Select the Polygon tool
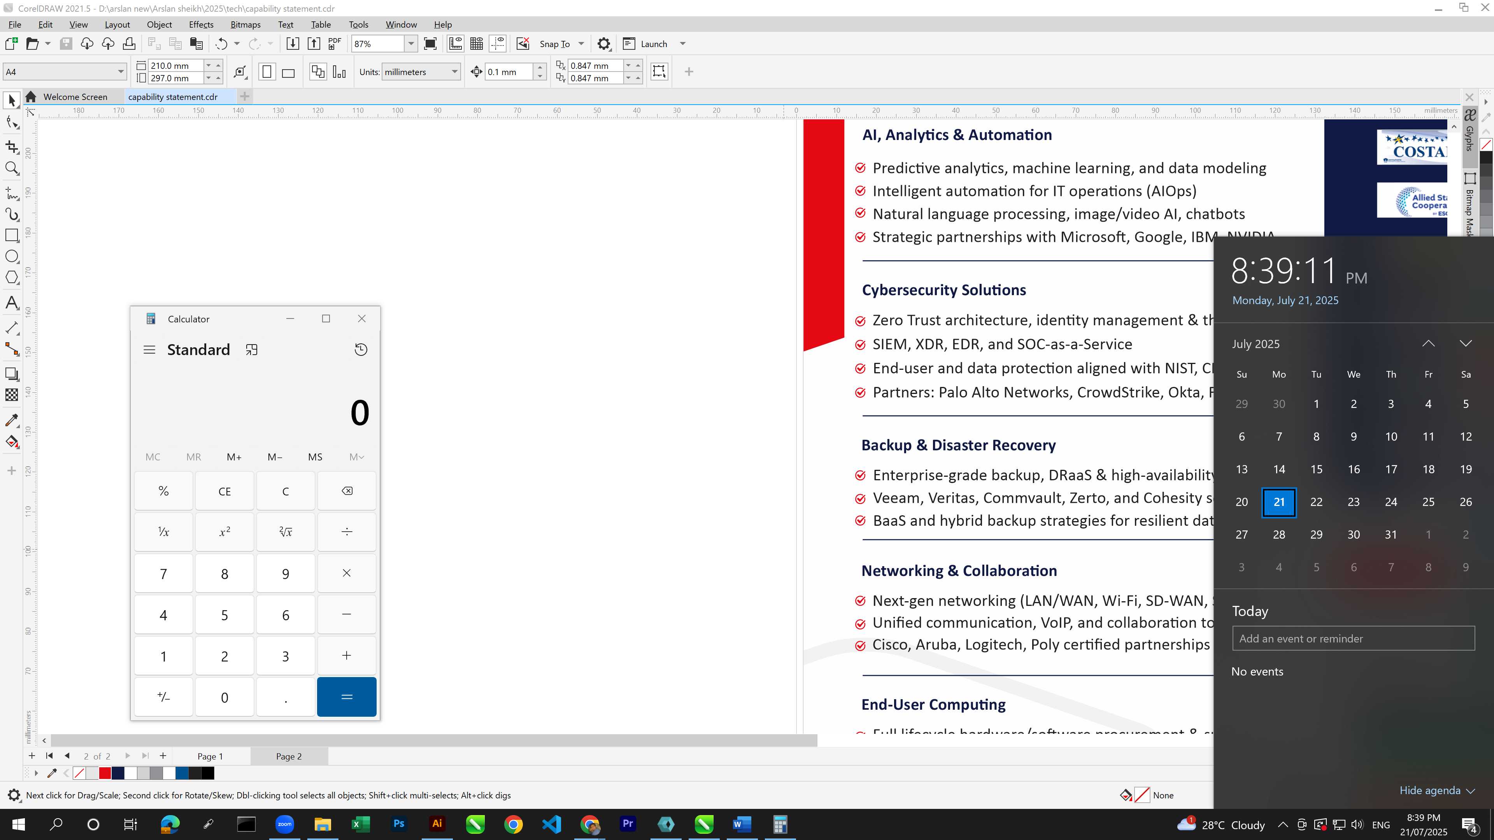Screen dimensions: 1494x840 pyautogui.click(x=12, y=278)
